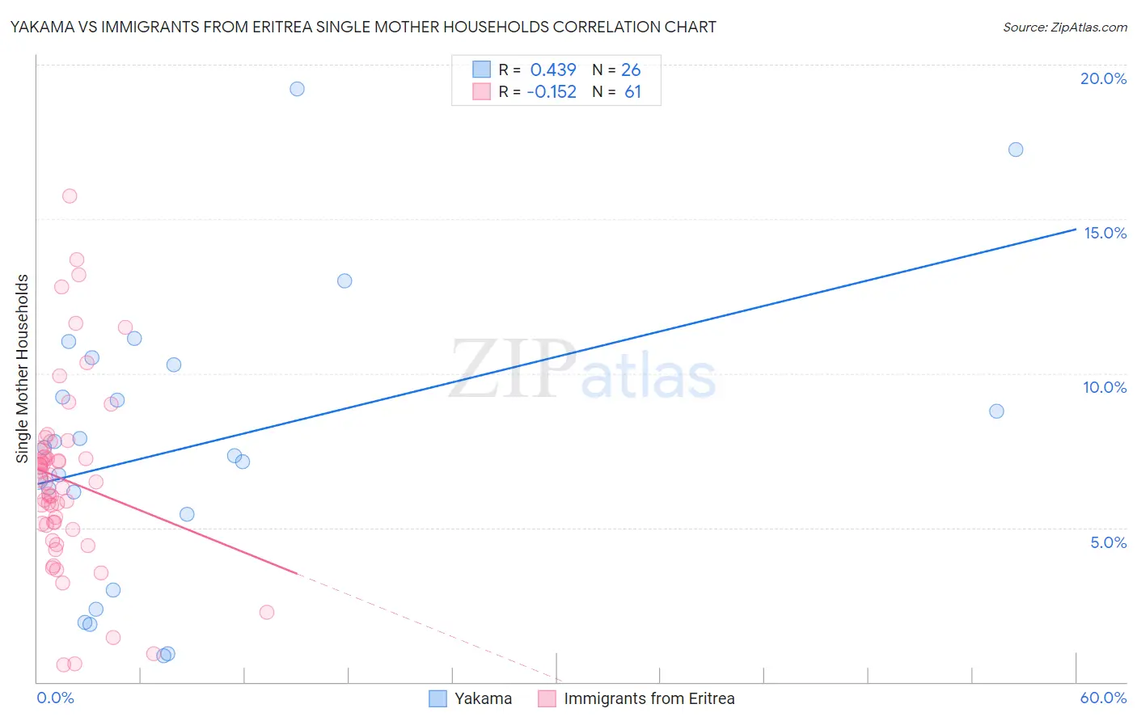
Task: Click the 60.0% x-axis label
Action: pyautogui.click(x=1103, y=698)
